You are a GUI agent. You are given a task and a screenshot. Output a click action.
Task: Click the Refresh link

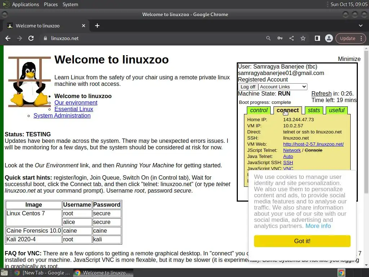coord(321,93)
